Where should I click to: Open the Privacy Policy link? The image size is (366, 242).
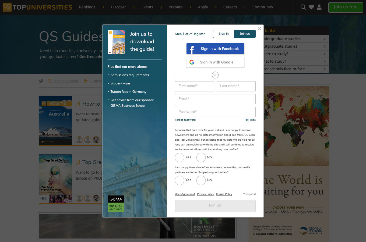(205, 194)
